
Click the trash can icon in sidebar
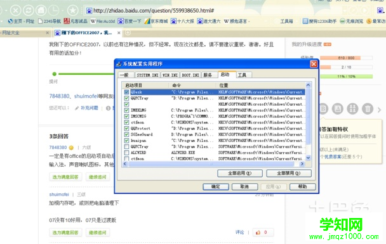tap(368, 108)
